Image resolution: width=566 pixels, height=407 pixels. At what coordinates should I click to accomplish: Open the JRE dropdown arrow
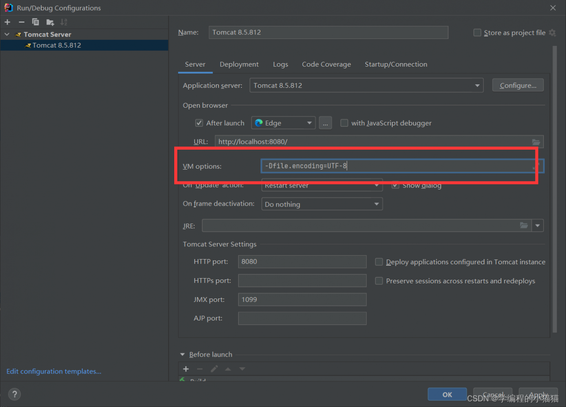point(538,226)
